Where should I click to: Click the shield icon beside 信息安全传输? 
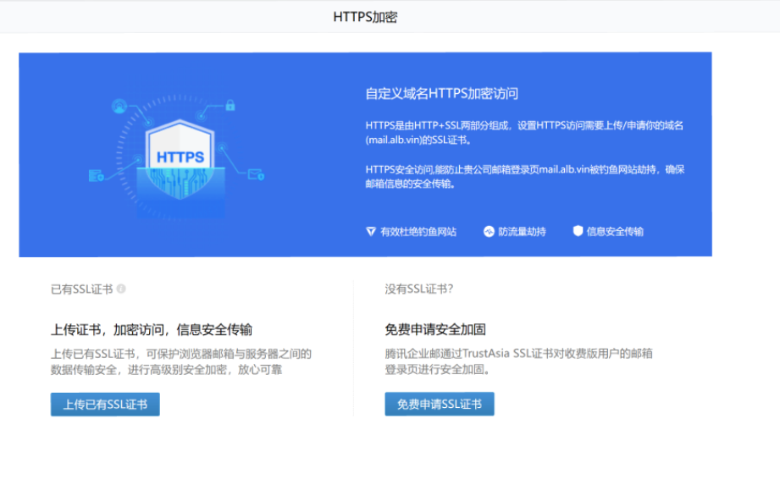(578, 231)
